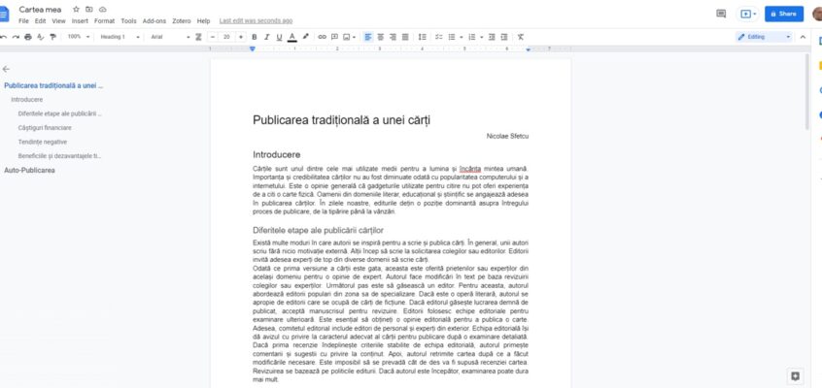Viewport: 822px width, 388px height.
Task: Jump to 'Publicarea tradițională a unei' outline heading
Action: [53, 85]
